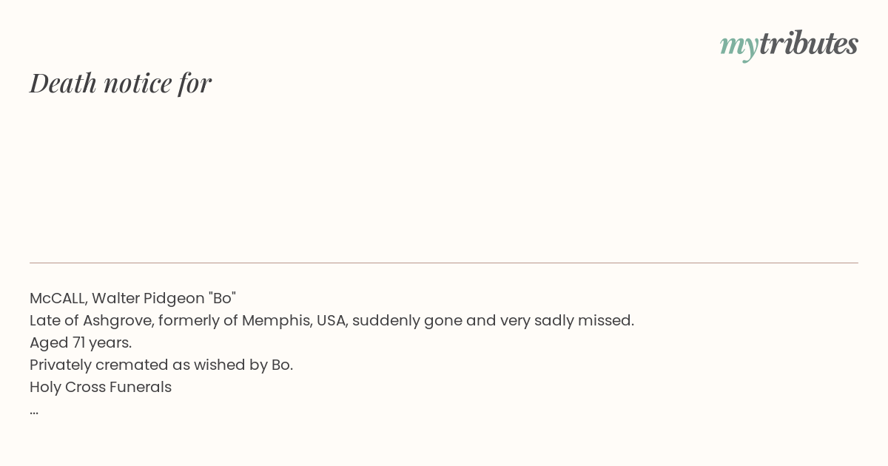Open the Holy Cross Funerals text
The image size is (888, 466).
tap(101, 387)
